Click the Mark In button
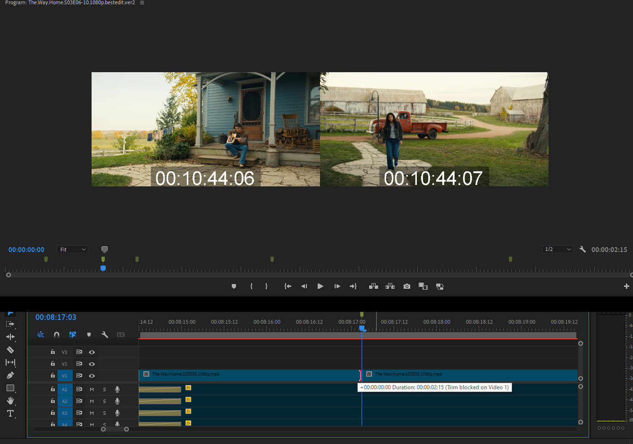Screen dimensions: 633x444 tap(251, 286)
